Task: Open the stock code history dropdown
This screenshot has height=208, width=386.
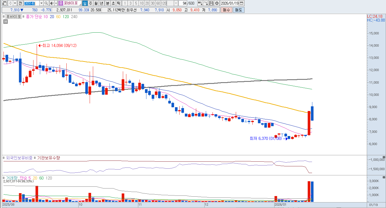Action: 41,3
